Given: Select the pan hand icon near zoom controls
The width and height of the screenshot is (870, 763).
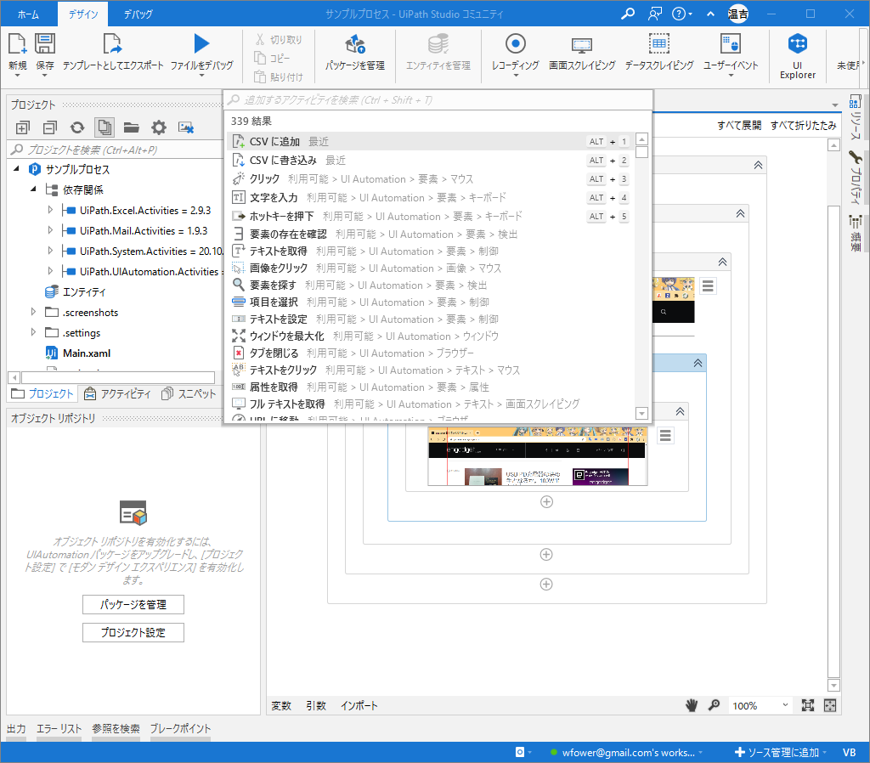Looking at the screenshot, I should pyautogui.click(x=691, y=704).
